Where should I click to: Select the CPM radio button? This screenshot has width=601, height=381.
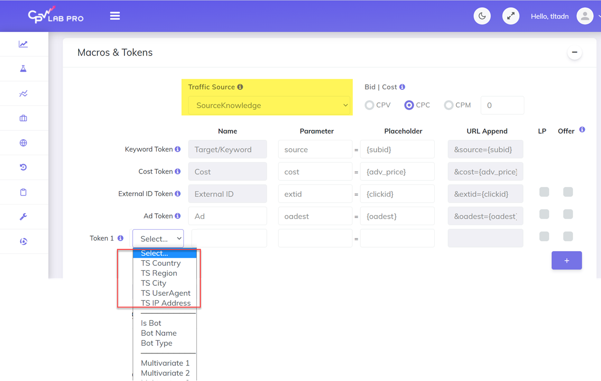tap(449, 105)
